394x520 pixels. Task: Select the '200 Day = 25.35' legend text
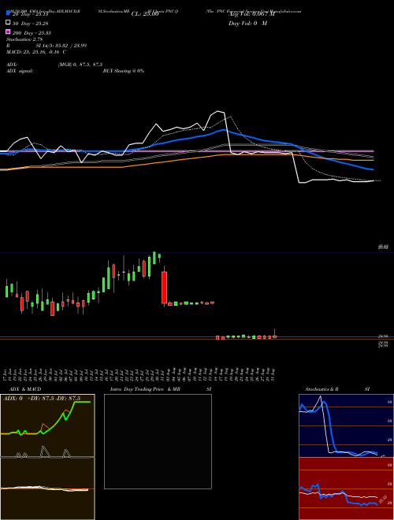[x=32, y=33]
